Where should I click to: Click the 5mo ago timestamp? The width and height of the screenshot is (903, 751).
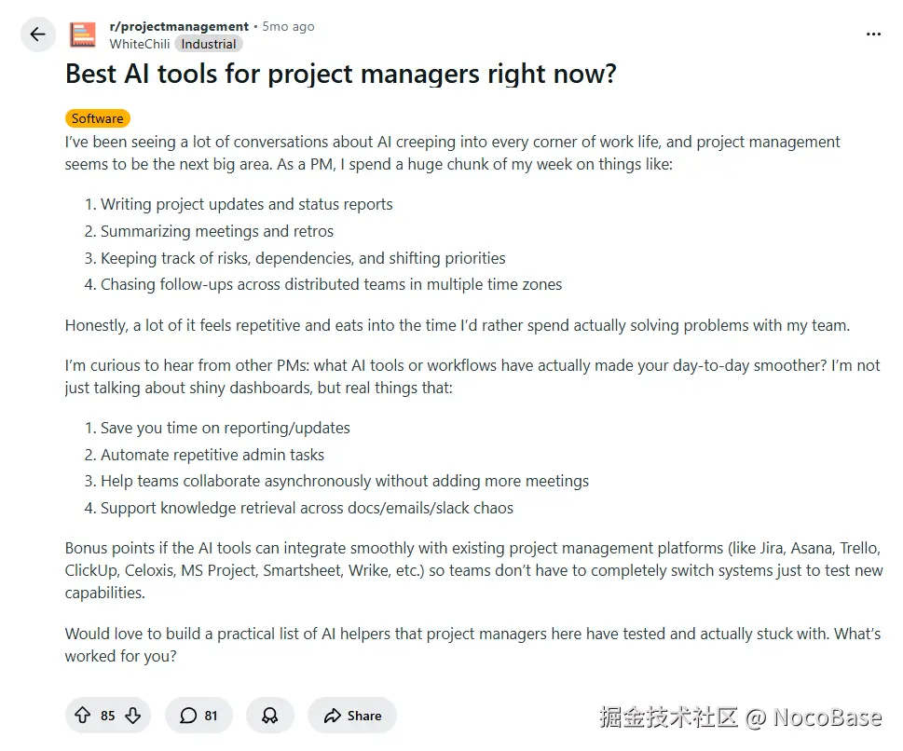click(289, 26)
